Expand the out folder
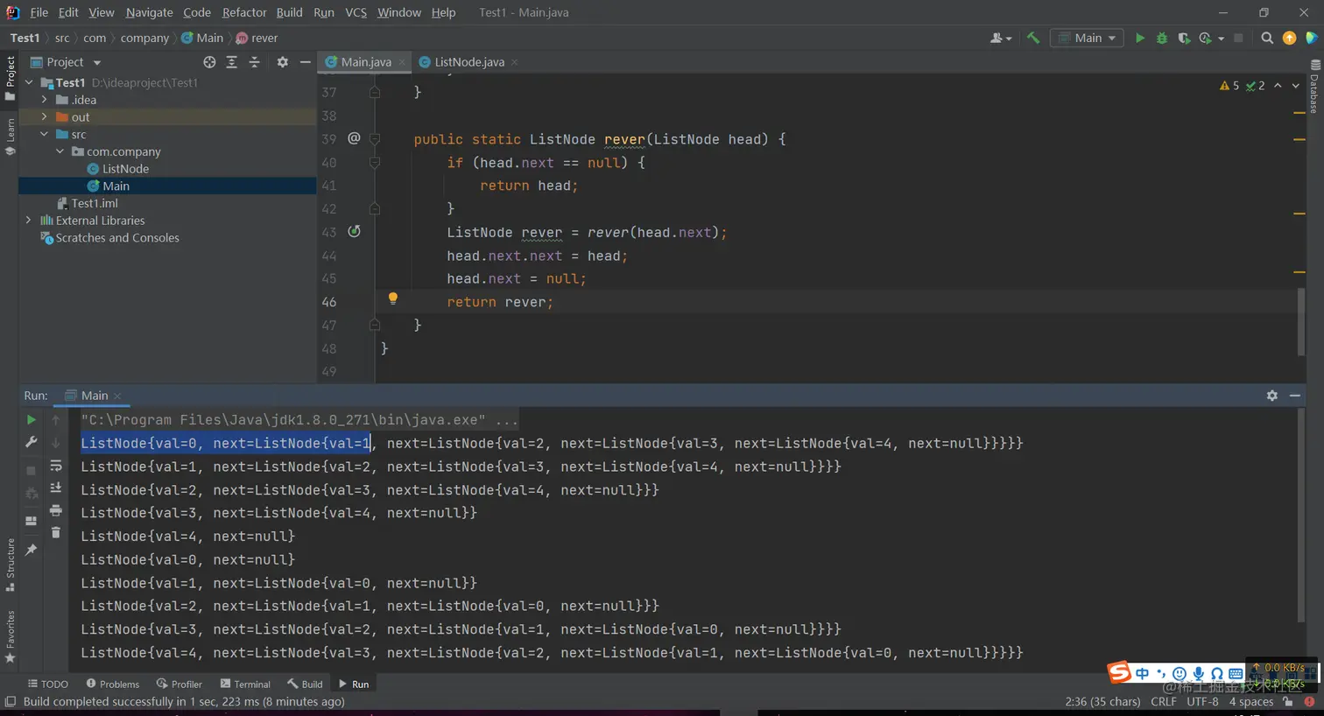1324x716 pixels. coord(44,116)
